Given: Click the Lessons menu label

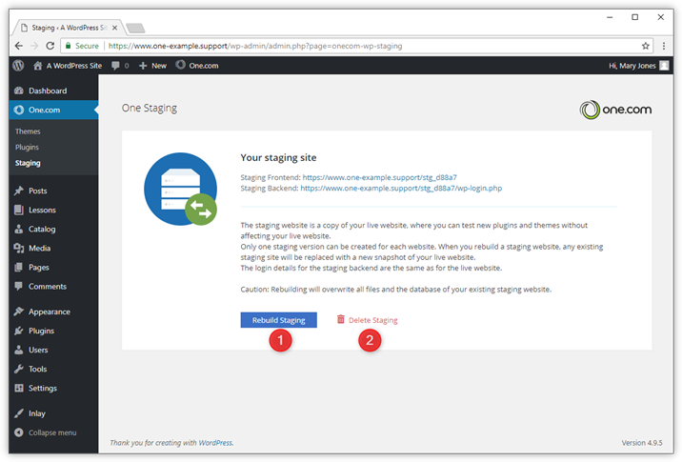Looking at the screenshot, I should (42, 210).
